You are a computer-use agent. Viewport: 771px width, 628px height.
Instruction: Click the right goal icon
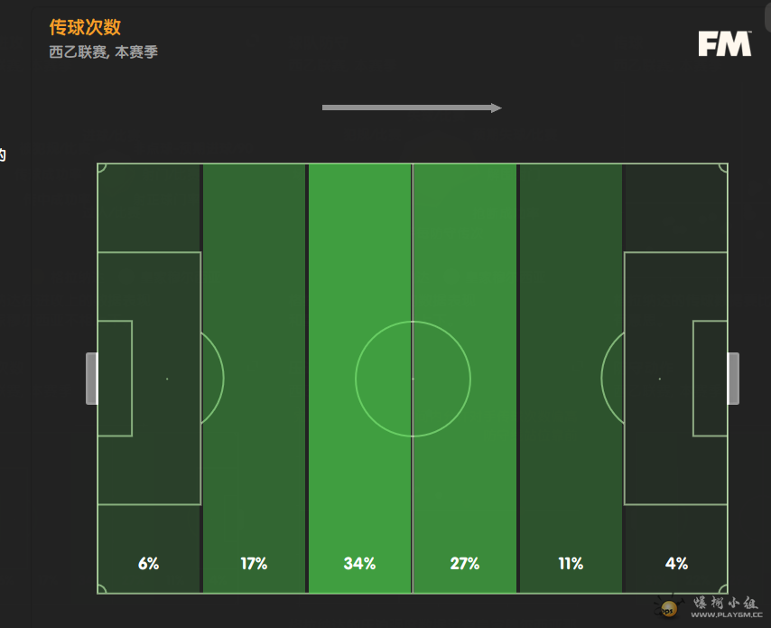coord(733,379)
